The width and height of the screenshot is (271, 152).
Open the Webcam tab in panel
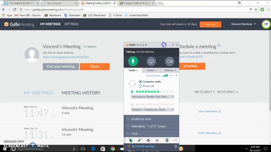170,70
